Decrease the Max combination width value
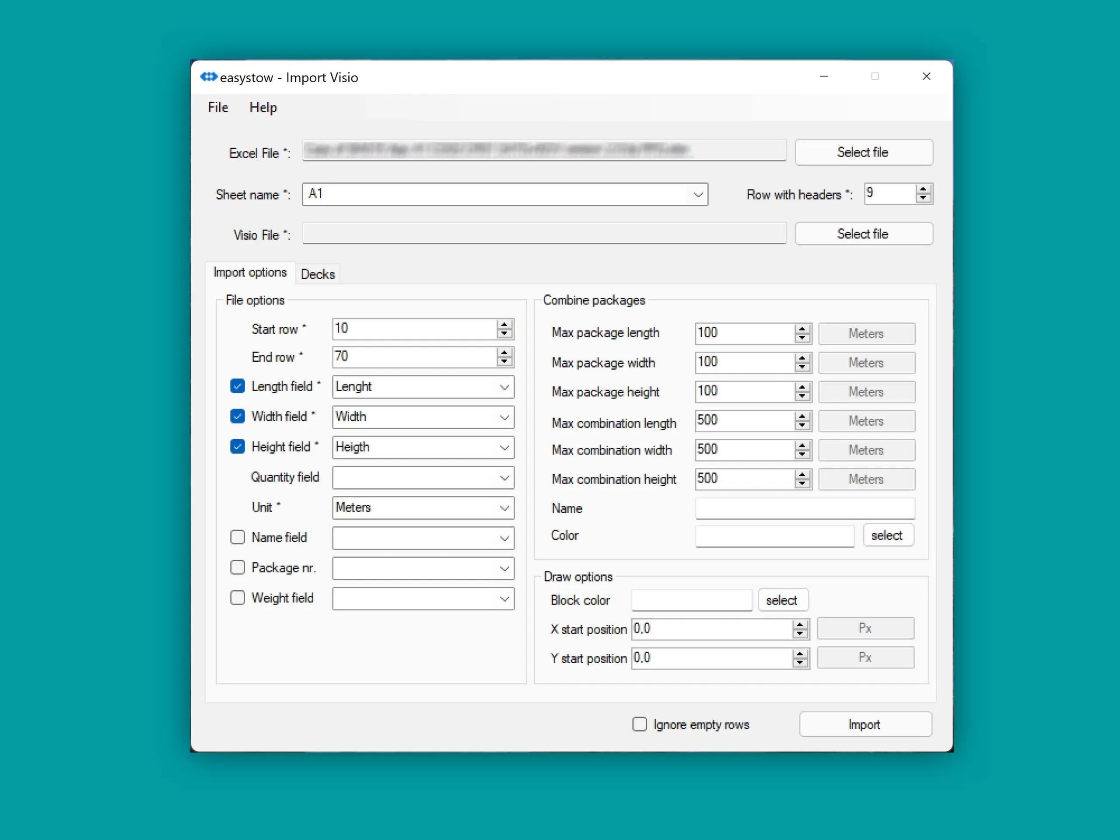This screenshot has height=840, width=1120. [801, 455]
